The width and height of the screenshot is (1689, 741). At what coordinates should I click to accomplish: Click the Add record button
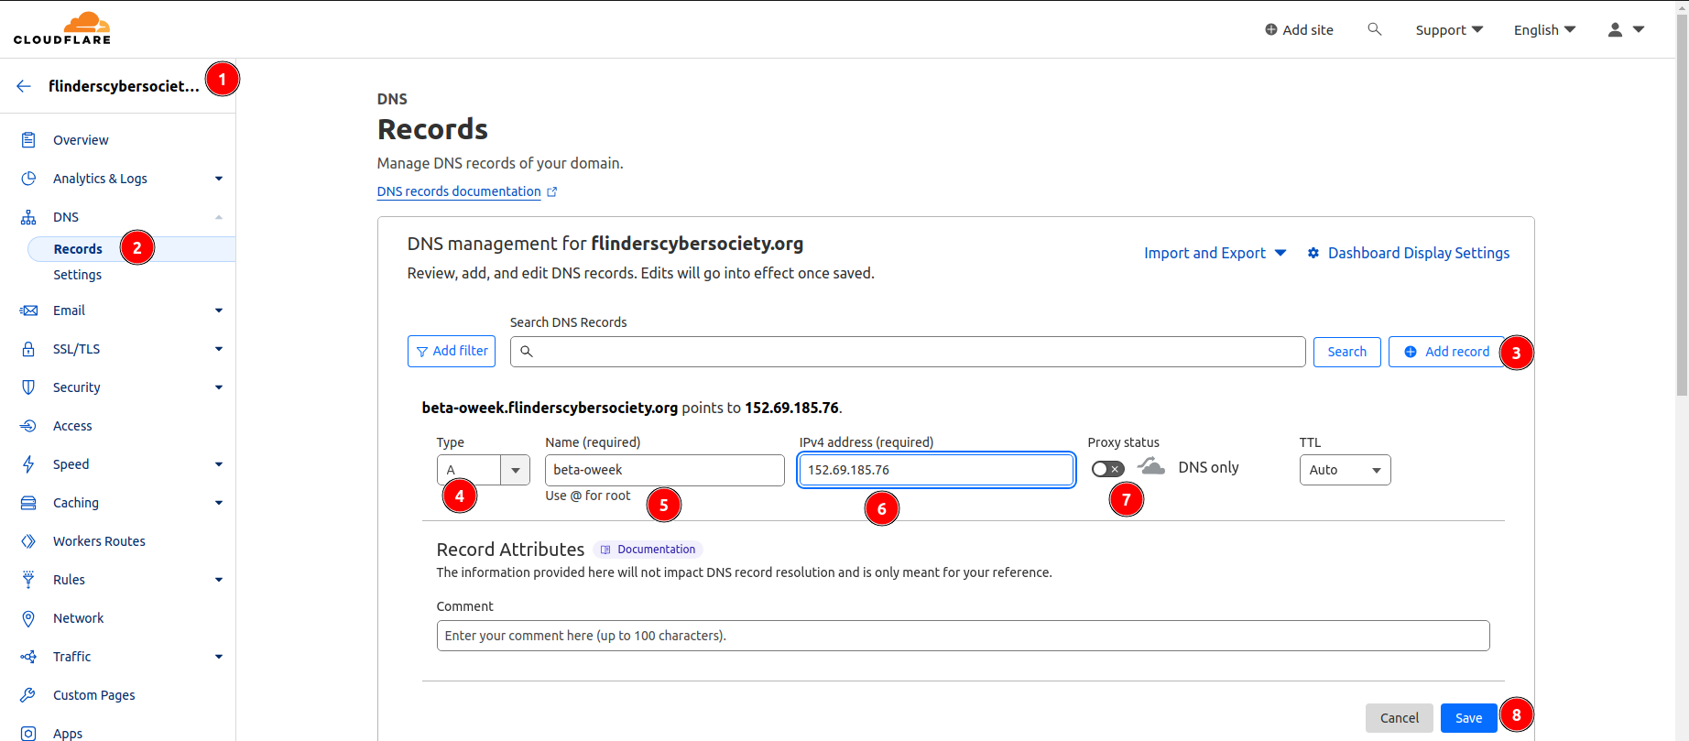coord(1446,352)
